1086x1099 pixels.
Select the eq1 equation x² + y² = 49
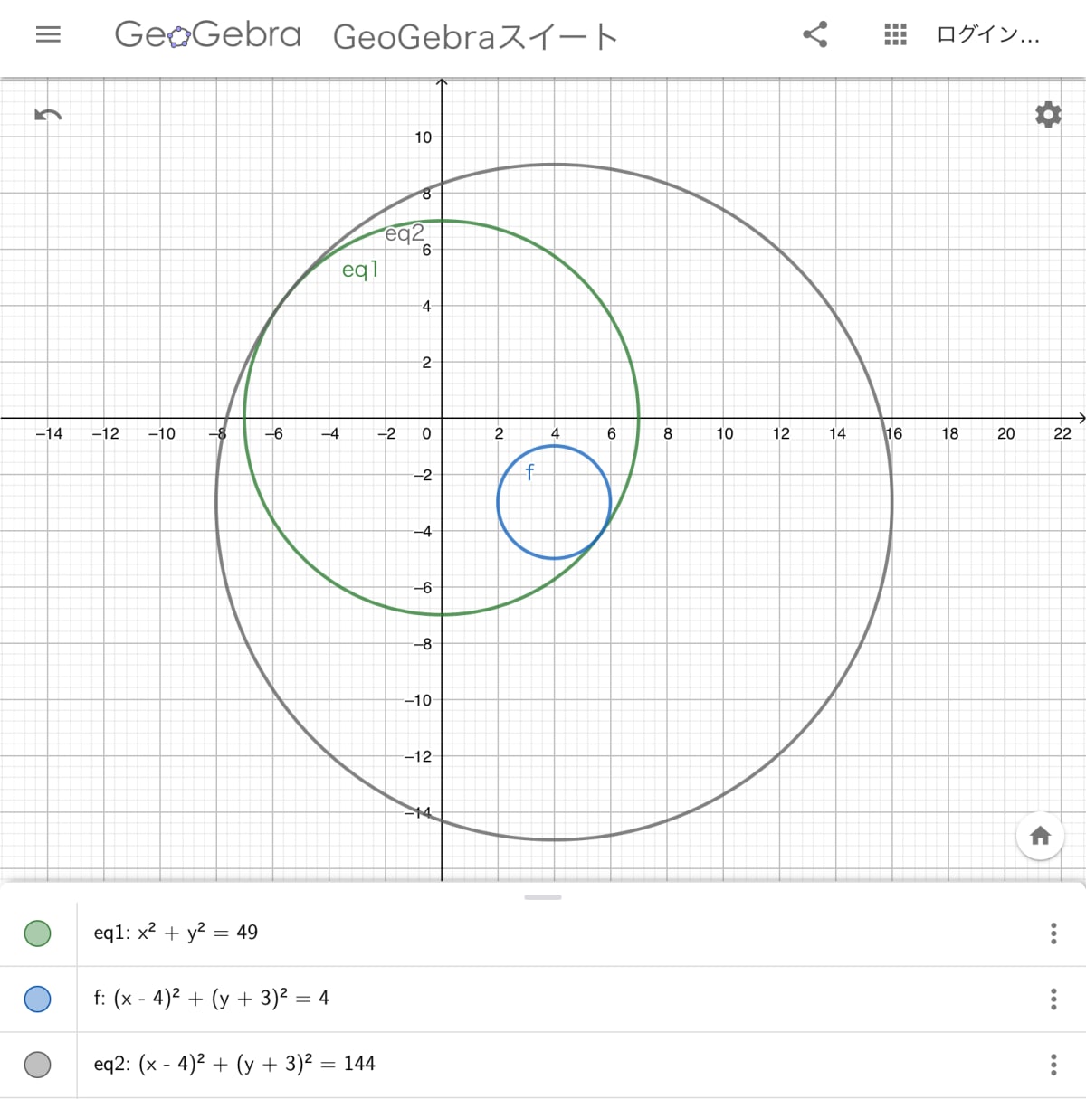click(x=176, y=933)
